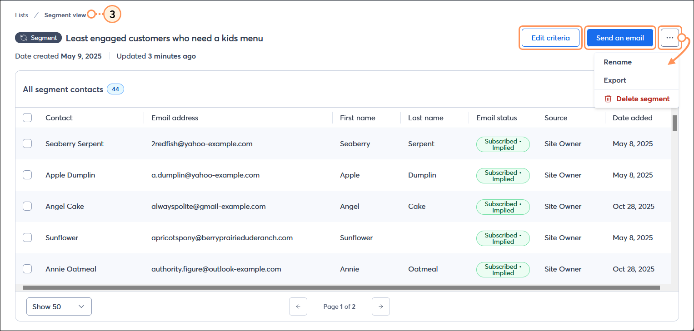This screenshot has width=694, height=331.
Task: Click the contact count badge showing 44
Action: pos(115,89)
